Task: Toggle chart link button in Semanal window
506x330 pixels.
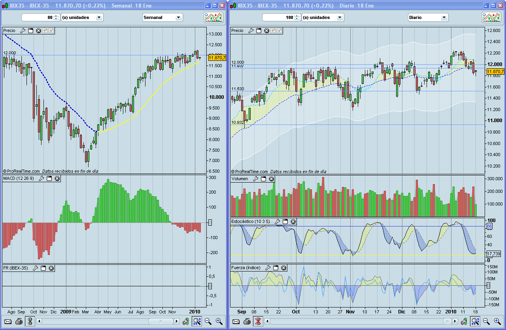Action: (x=30, y=321)
